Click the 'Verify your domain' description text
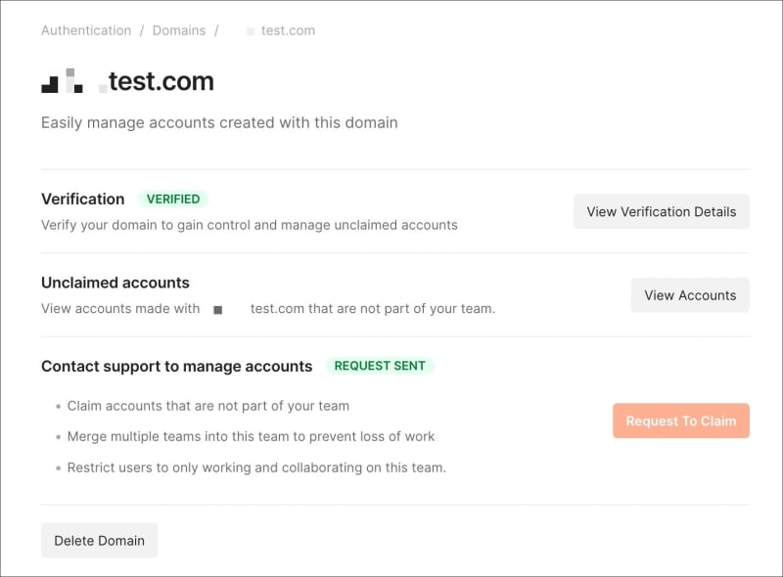 click(250, 225)
